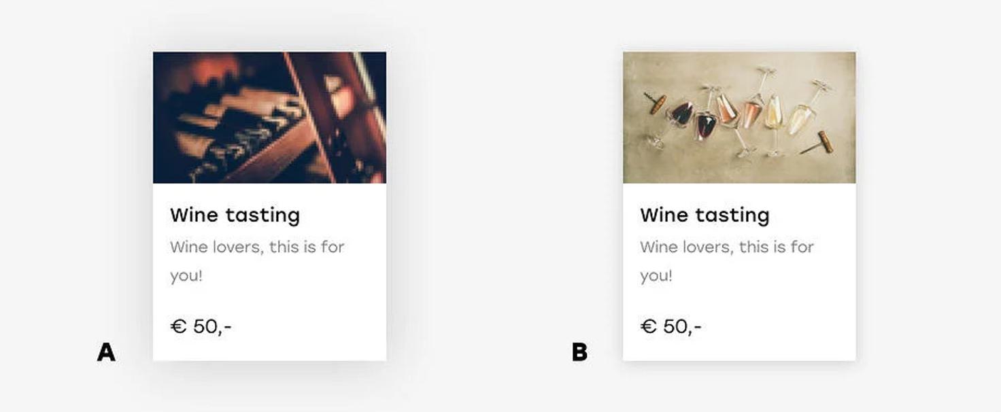
Task: Open card A's wine bottle rack photo
Action: pyautogui.click(x=269, y=118)
